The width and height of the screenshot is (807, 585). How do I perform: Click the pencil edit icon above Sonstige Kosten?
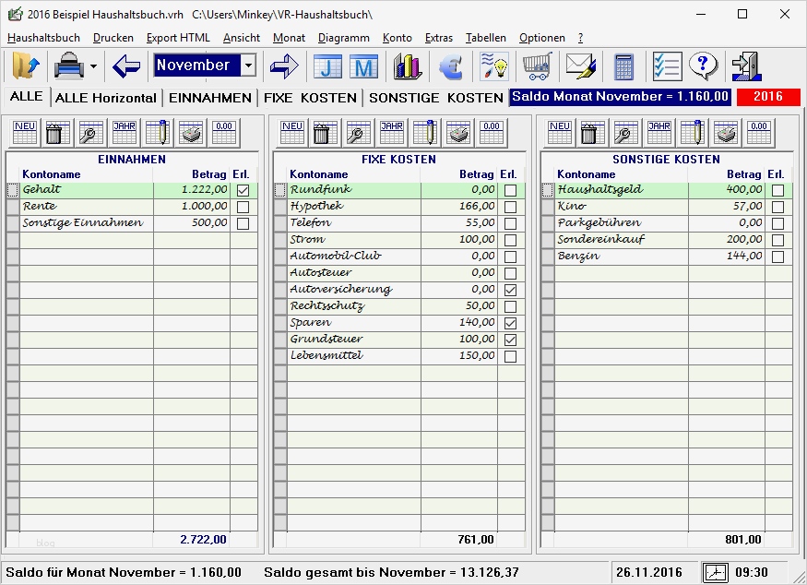pyautogui.click(x=694, y=133)
